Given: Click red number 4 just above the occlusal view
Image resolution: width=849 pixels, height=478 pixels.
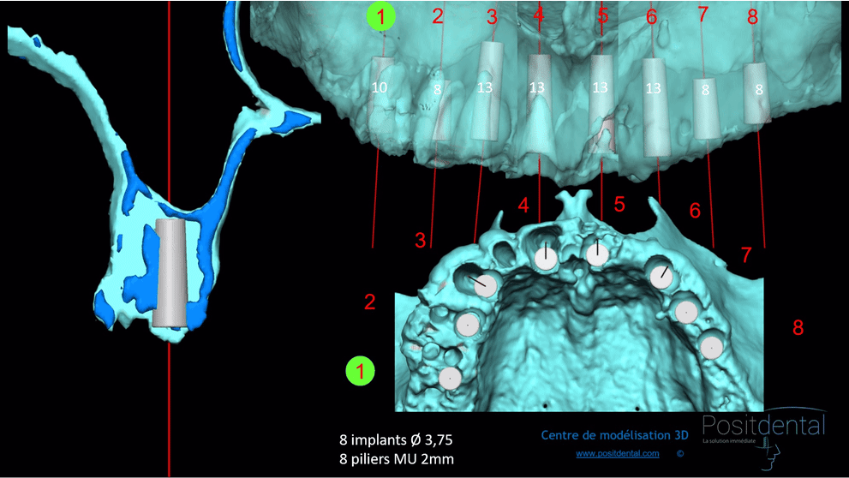Looking at the screenshot, I should pos(523,206).
